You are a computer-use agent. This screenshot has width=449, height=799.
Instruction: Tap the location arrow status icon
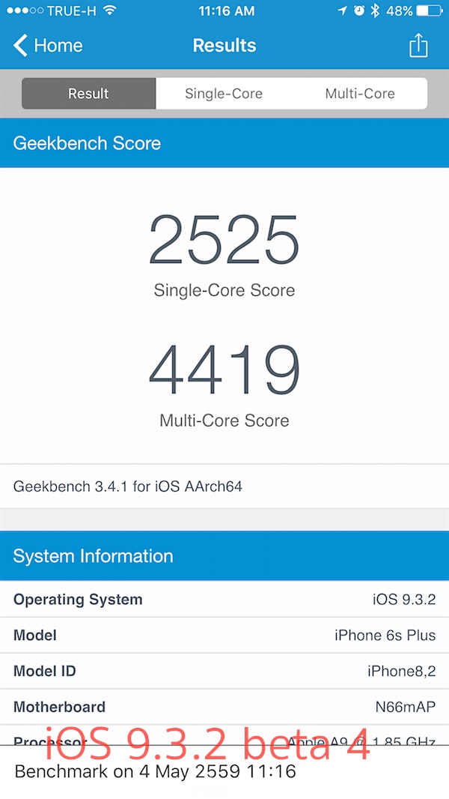coord(343,11)
